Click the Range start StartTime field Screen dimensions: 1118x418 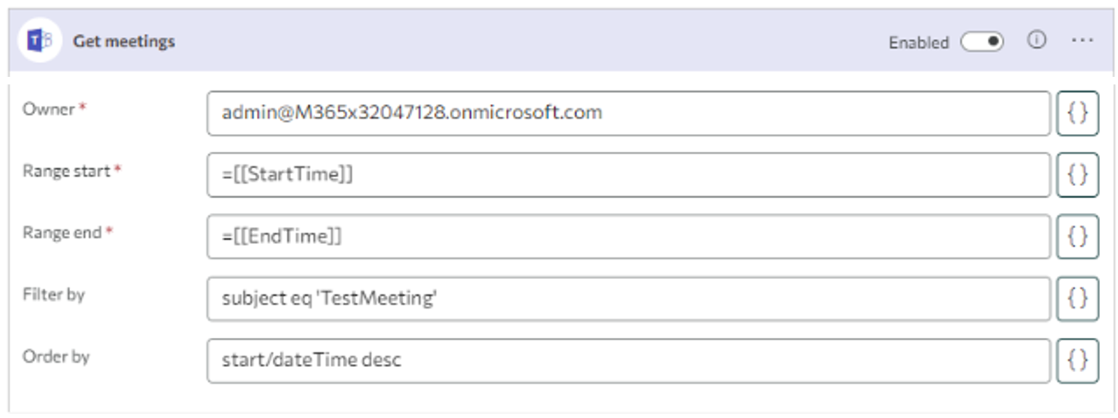point(628,175)
